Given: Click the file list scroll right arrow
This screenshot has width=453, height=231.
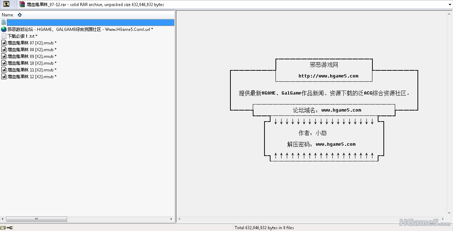Looking at the screenshot, I should click(x=171, y=219).
